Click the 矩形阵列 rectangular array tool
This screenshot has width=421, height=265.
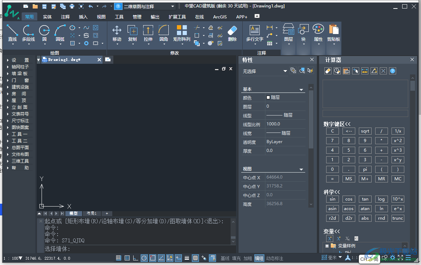(x=182, y=33)
